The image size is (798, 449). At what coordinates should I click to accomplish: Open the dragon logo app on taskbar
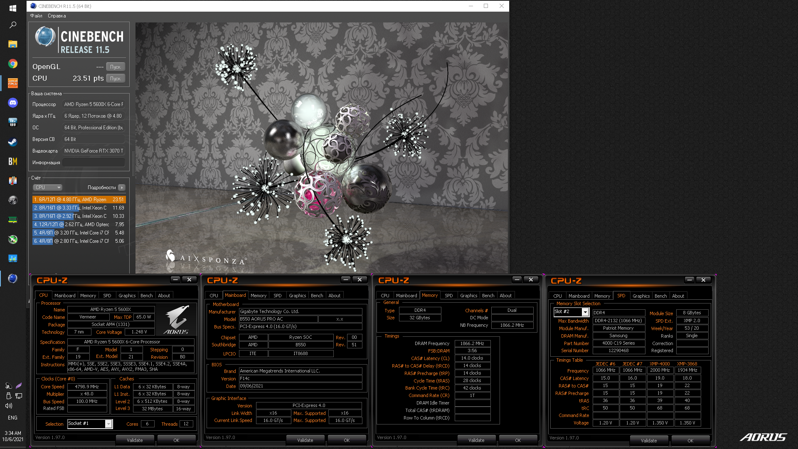point(12,200)
